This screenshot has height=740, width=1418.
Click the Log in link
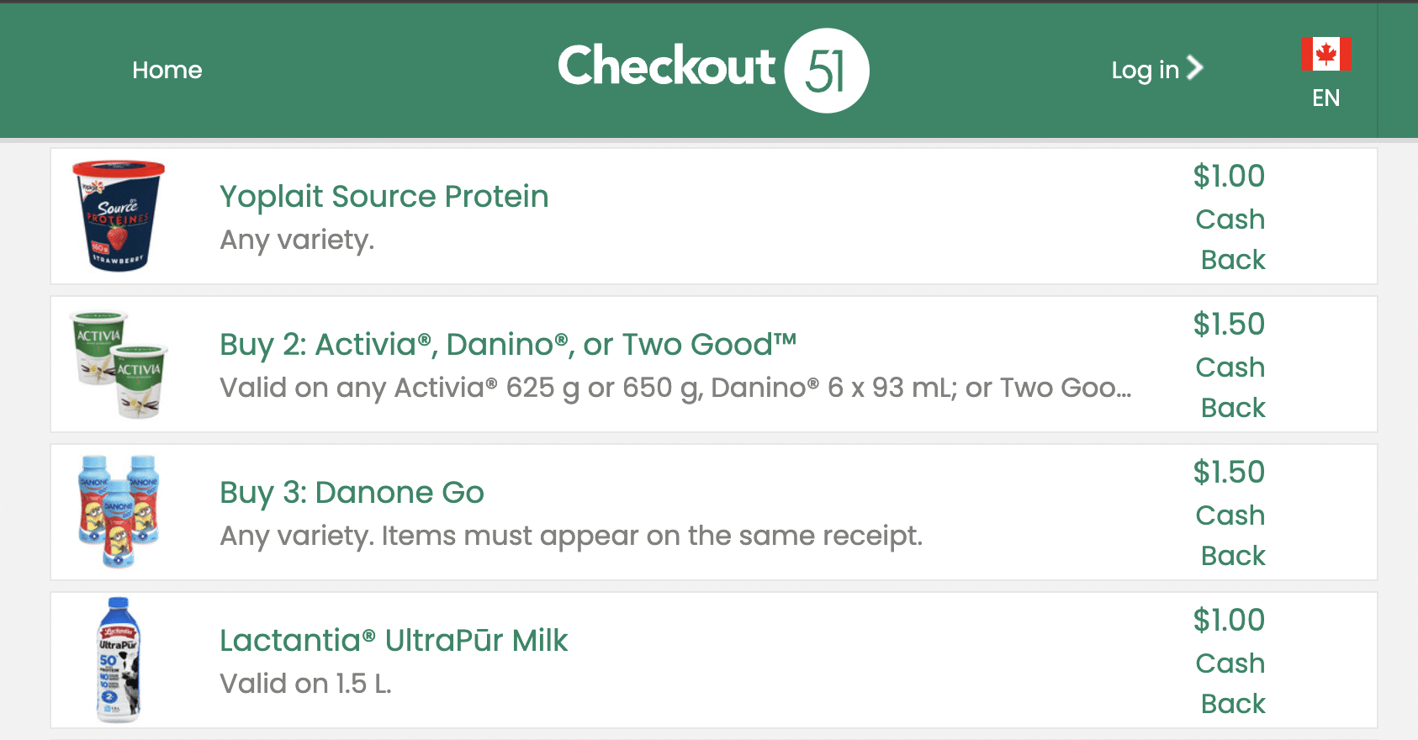pos(1145,70)
